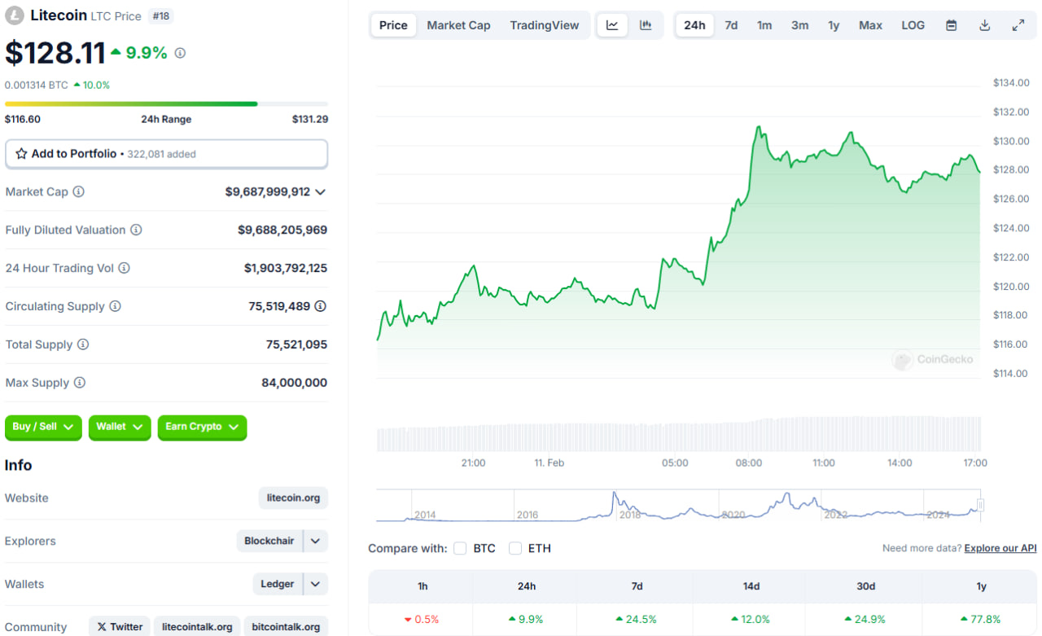Screen dimensions: 1042x636
Task: Expand the Market Cap details chevron
Action: (x=320, y=192)
